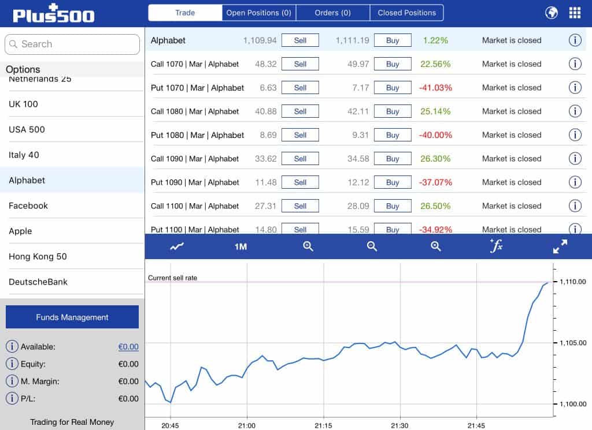Reset chart zoom with the third magnifier
This screenshot has width=592, height=430.
[436, 246]
